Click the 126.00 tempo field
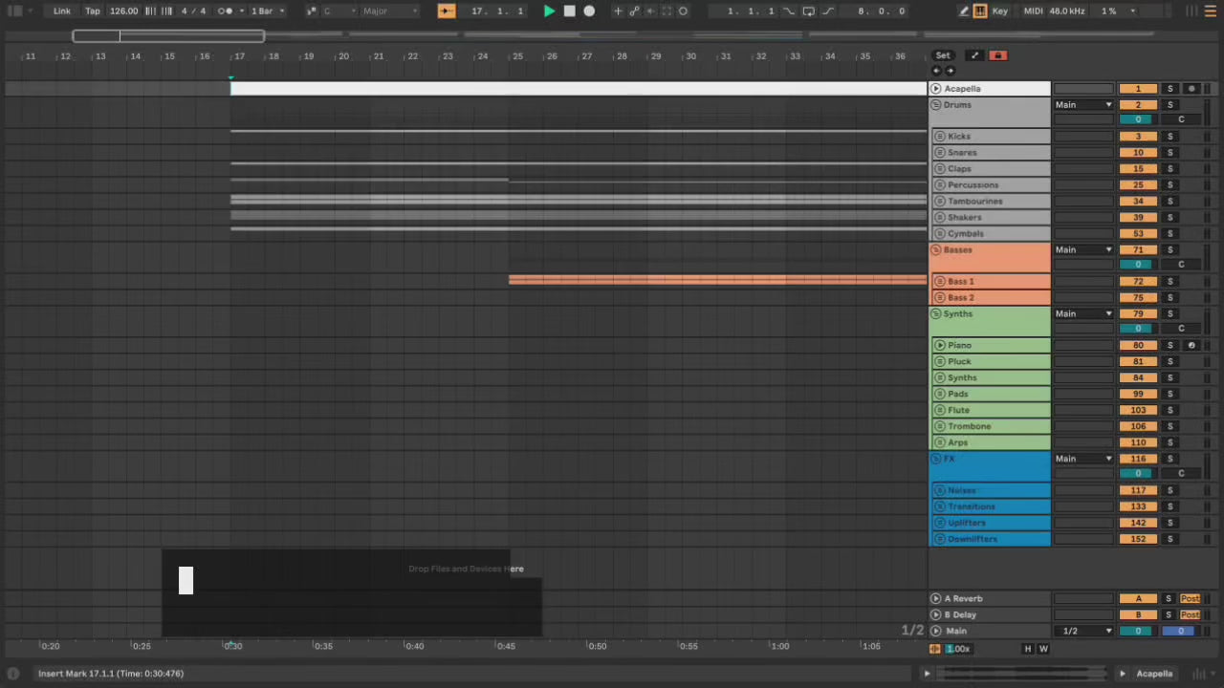 click(x=123, y=11)
